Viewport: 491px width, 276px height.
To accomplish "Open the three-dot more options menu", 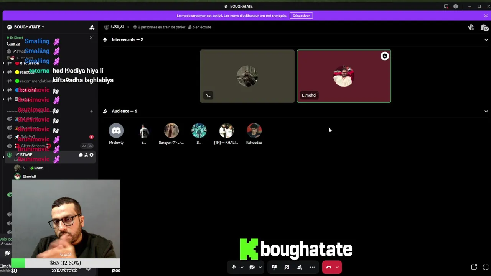I will tap(312, 267).
